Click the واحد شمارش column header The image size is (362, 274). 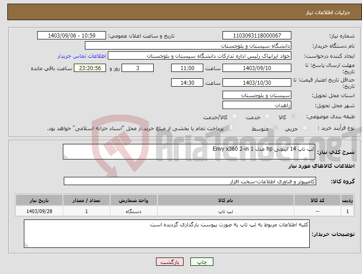pyautogui.click(x=134, y=200)
